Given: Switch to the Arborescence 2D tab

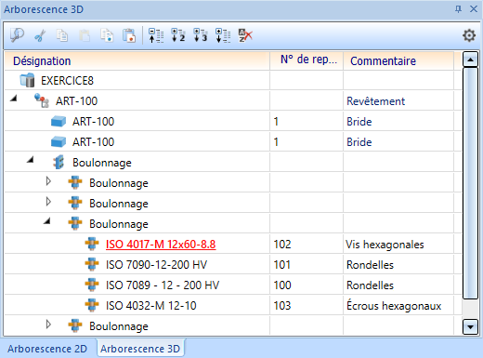Looking at the screenshot, I should [47, 349].
